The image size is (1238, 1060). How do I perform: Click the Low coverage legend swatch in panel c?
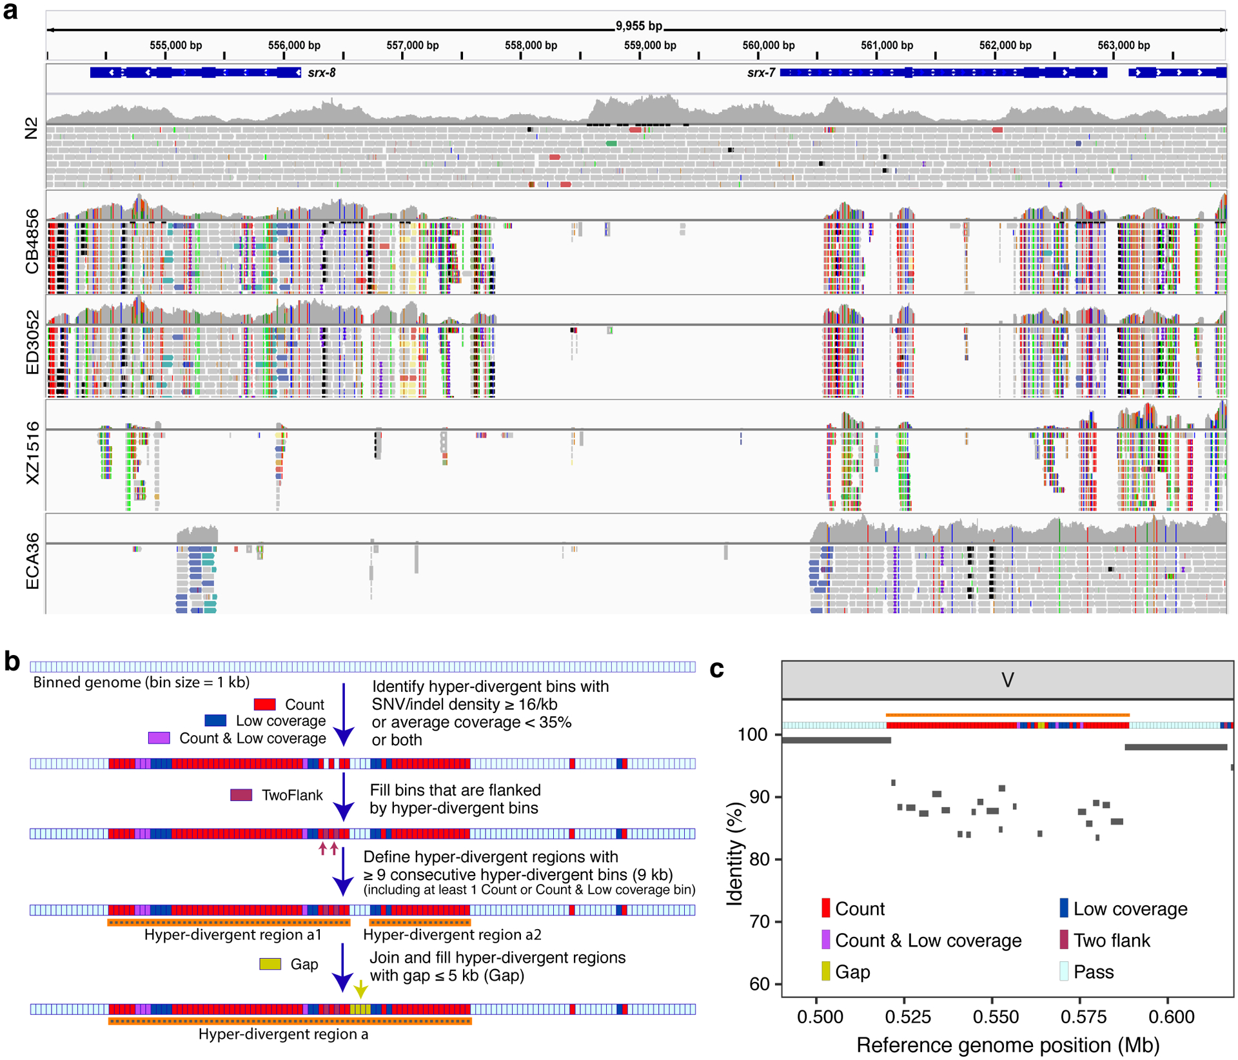point(1064,908)
